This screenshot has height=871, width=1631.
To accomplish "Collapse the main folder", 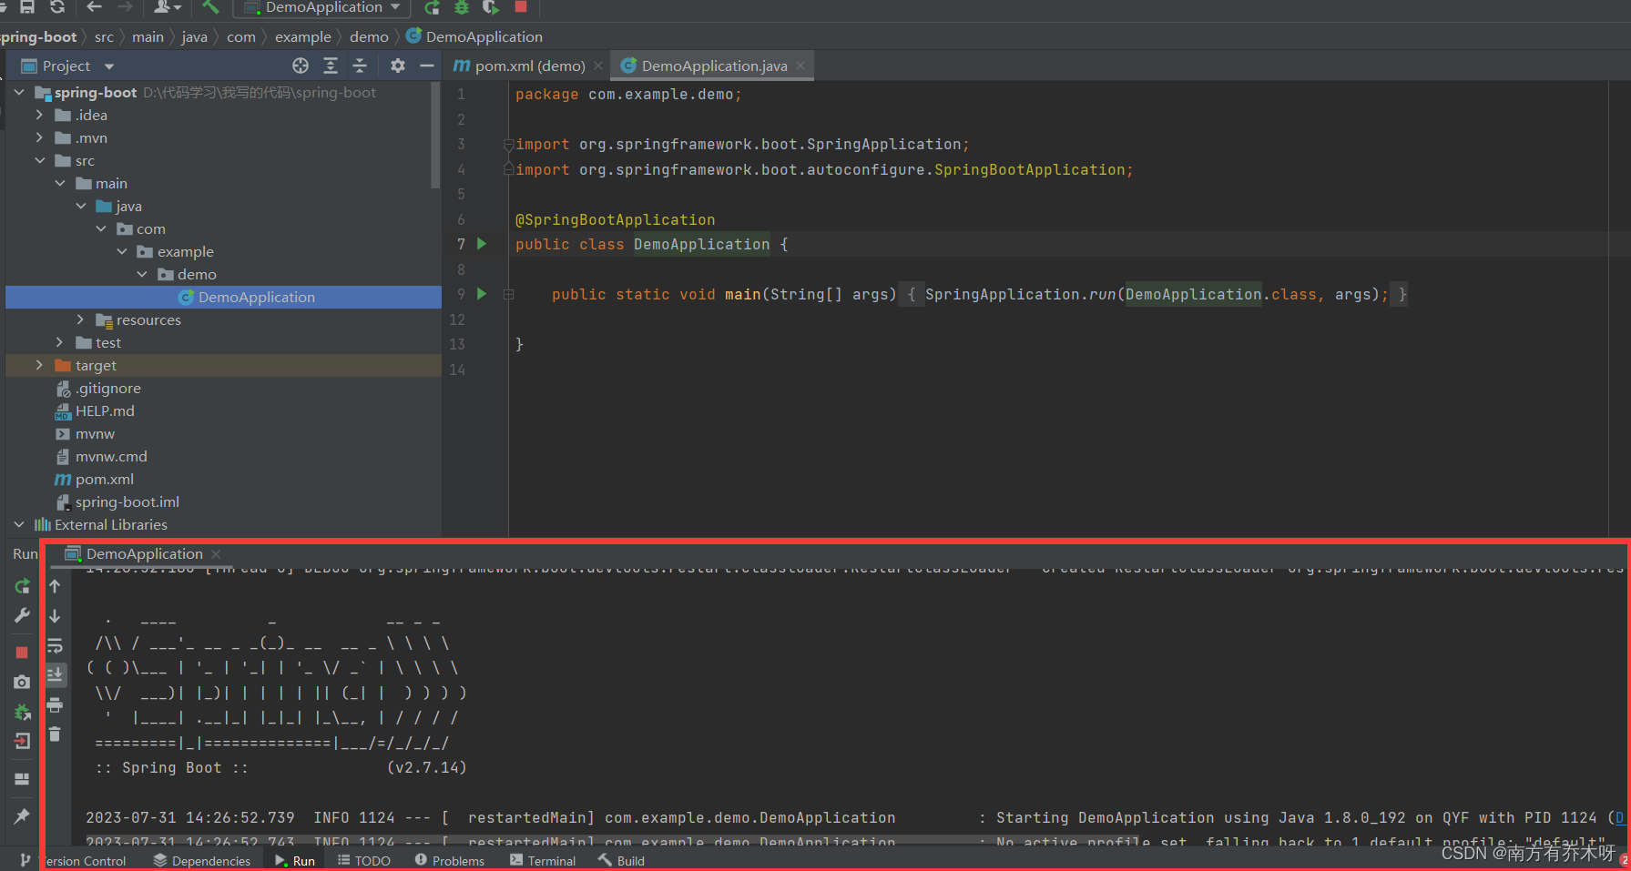I will point(60,183).
